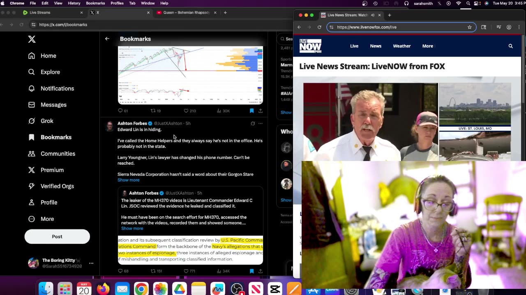
Task: Open Notifications in the X sidebar
Action: 51,88
